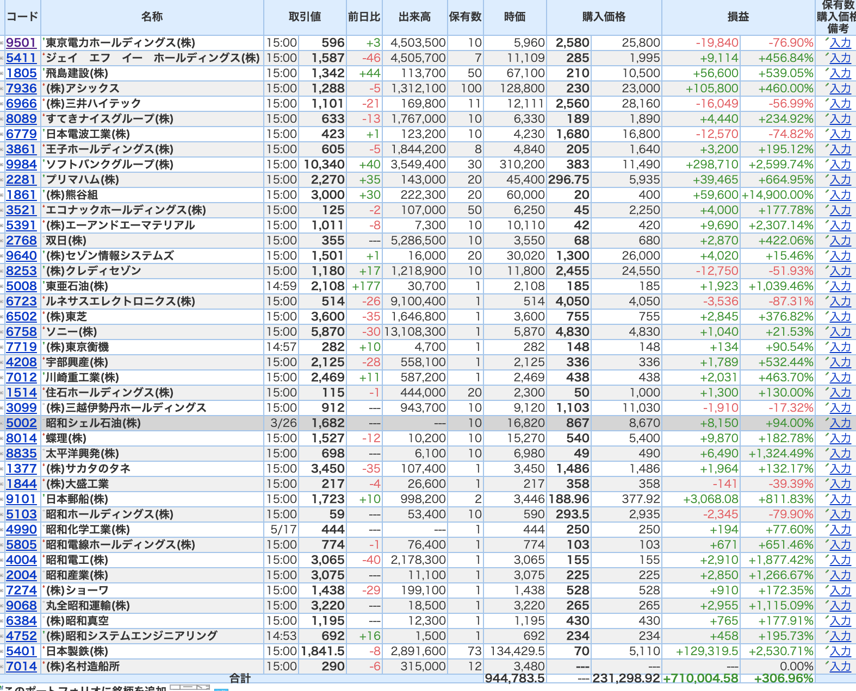Click trade price 10,340
Image resolution: width=856 pixels, height=691 pixels.
324,165
